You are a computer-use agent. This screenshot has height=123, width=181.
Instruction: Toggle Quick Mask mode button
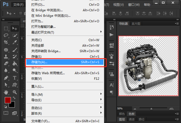[x=6, y=113]
